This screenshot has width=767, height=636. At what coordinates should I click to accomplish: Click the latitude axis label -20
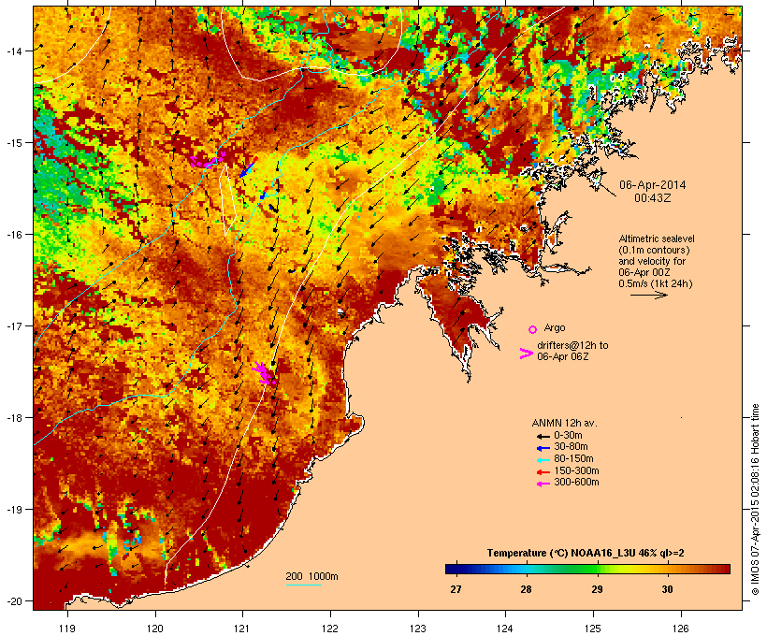tap(13, 601)
